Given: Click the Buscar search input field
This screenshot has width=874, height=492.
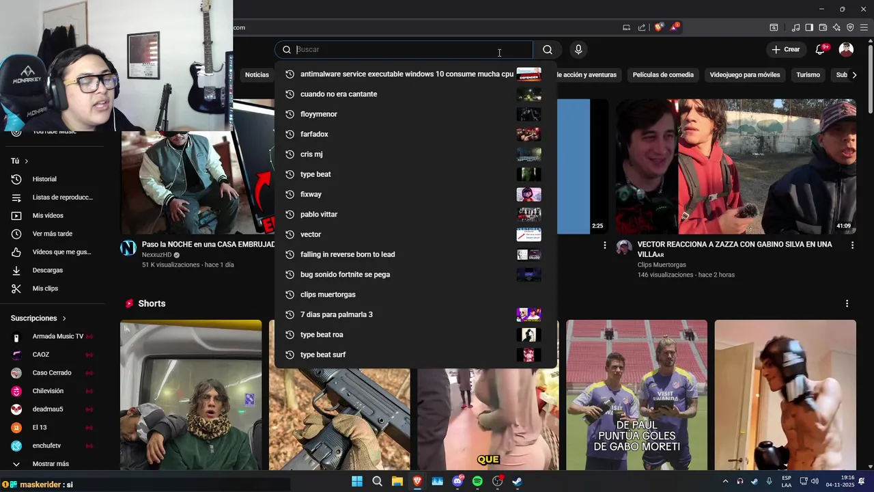Looking at the screenshot, I should pyautogui.click(x=404, y=49).
